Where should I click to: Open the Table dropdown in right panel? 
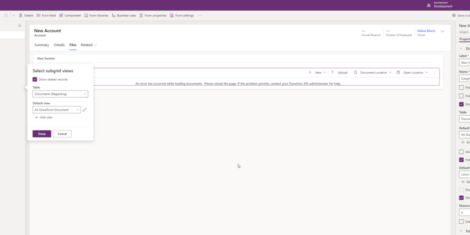[465, 119]
